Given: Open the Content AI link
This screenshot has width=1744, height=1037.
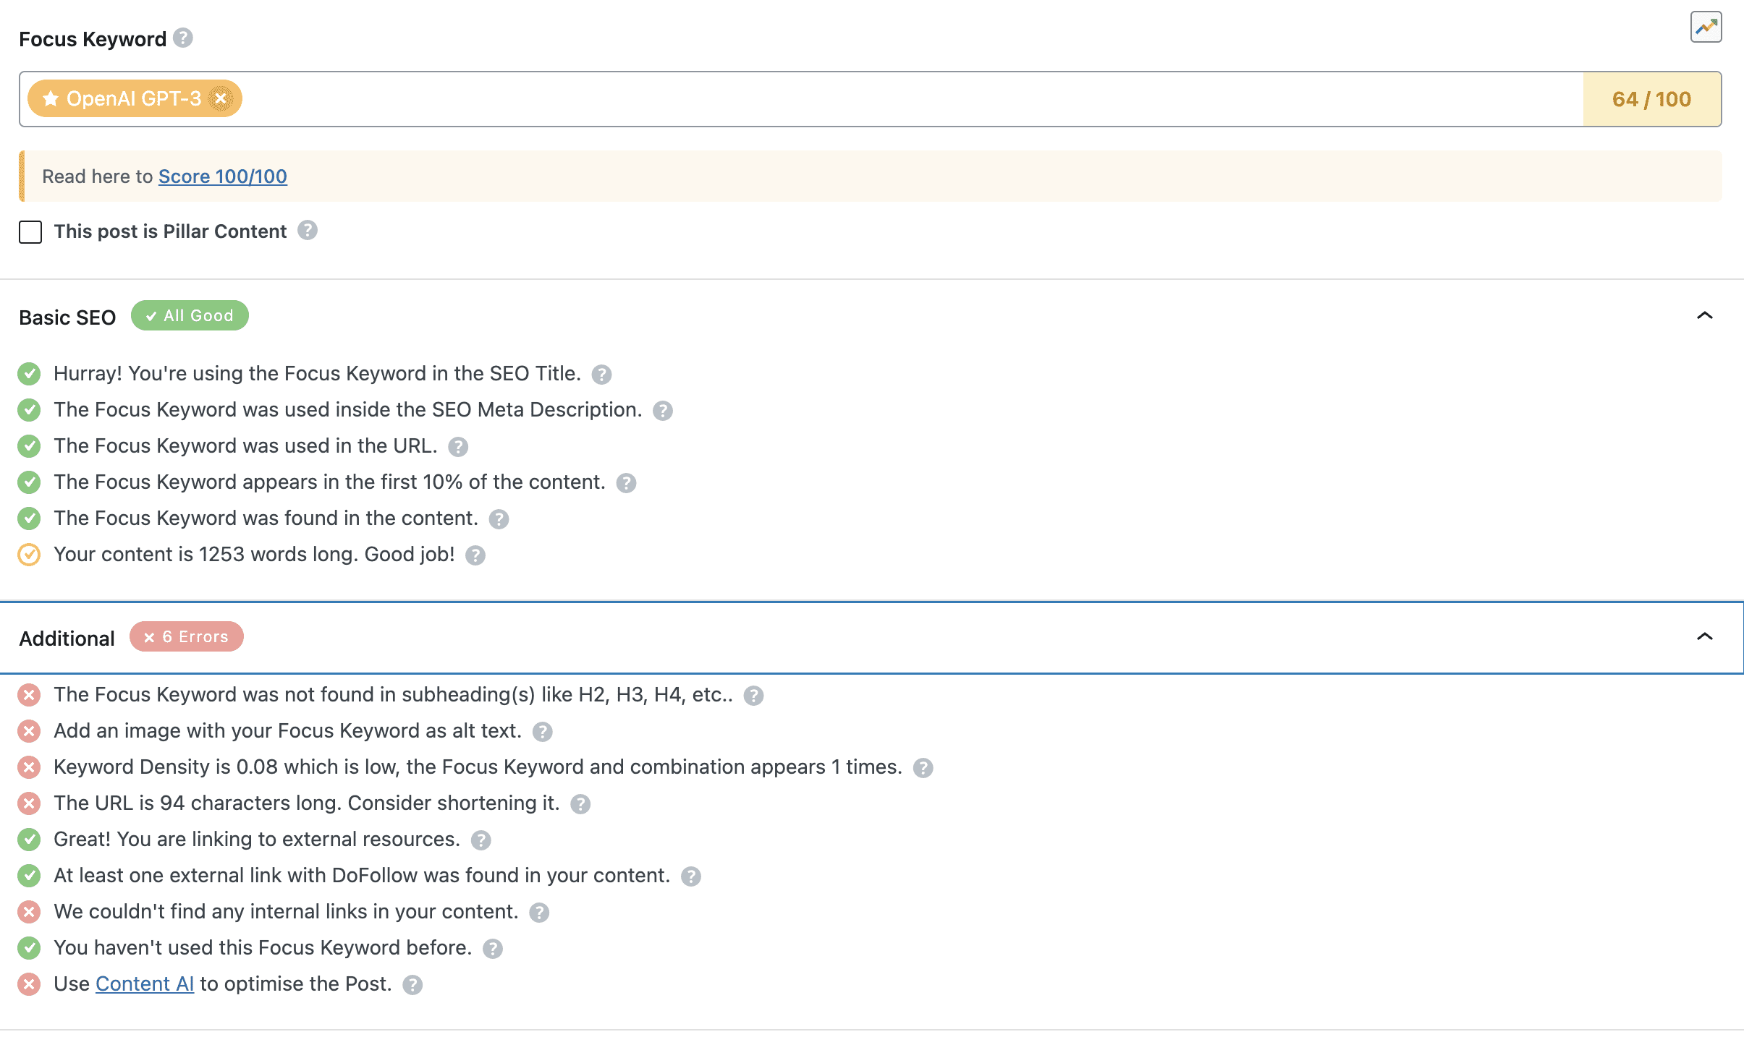Looking at the screenshot, I should click(145, 983).
